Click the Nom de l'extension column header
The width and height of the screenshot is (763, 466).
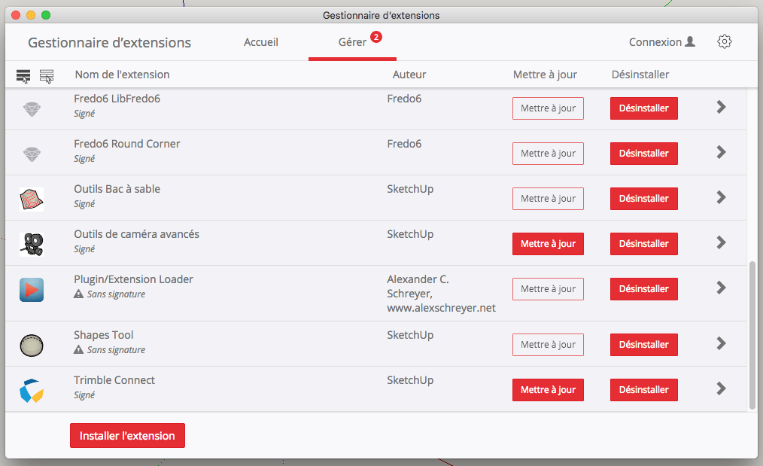[122, 75]
